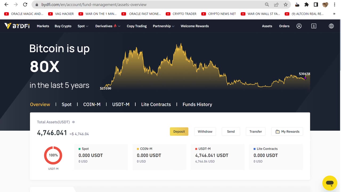Open the yellow live chat bubble
The image size is (341, 192).
[330, 183]
